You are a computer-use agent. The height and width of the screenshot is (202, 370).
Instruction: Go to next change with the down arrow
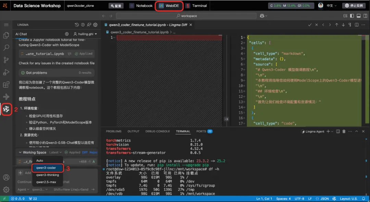343,25
